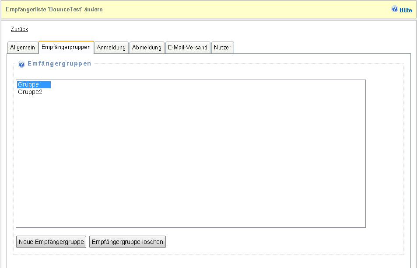
Task: Select Gruppe1 in the group list
Action: point(34,84)
